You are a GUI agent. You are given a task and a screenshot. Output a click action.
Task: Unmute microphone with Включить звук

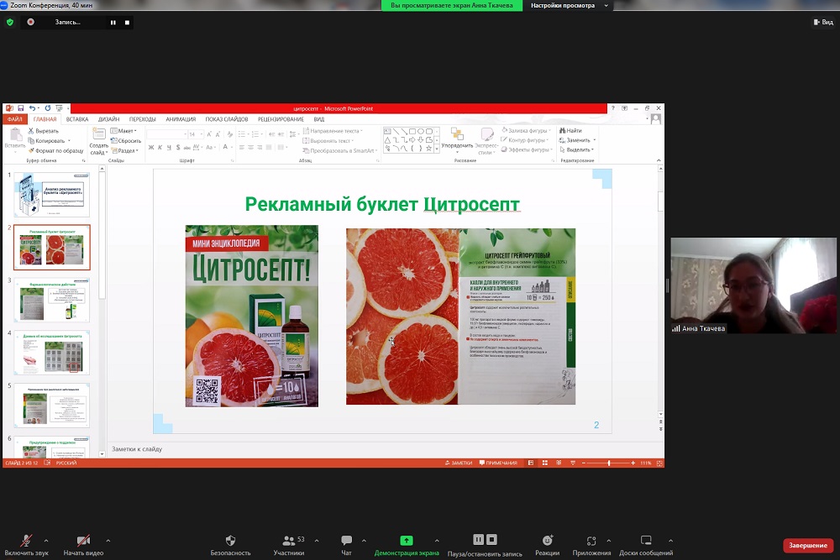[x=24, y=541]
